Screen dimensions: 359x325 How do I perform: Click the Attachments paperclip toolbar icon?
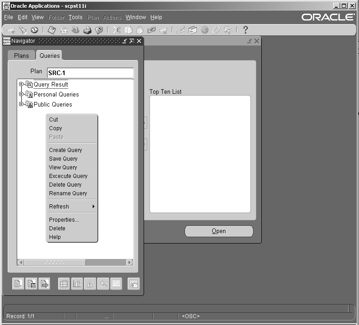[x=216, y=30]
